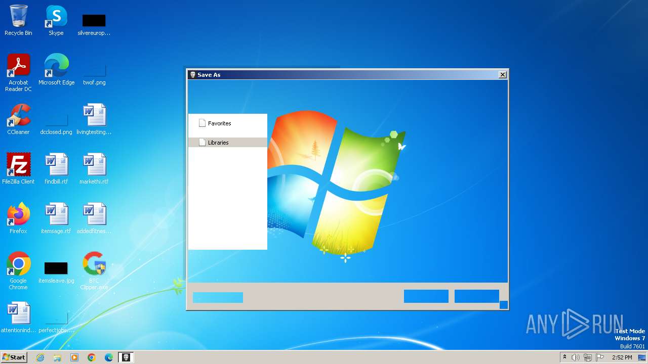
Task: Select the attentionind... Word document
Action: tap(18, 317)
